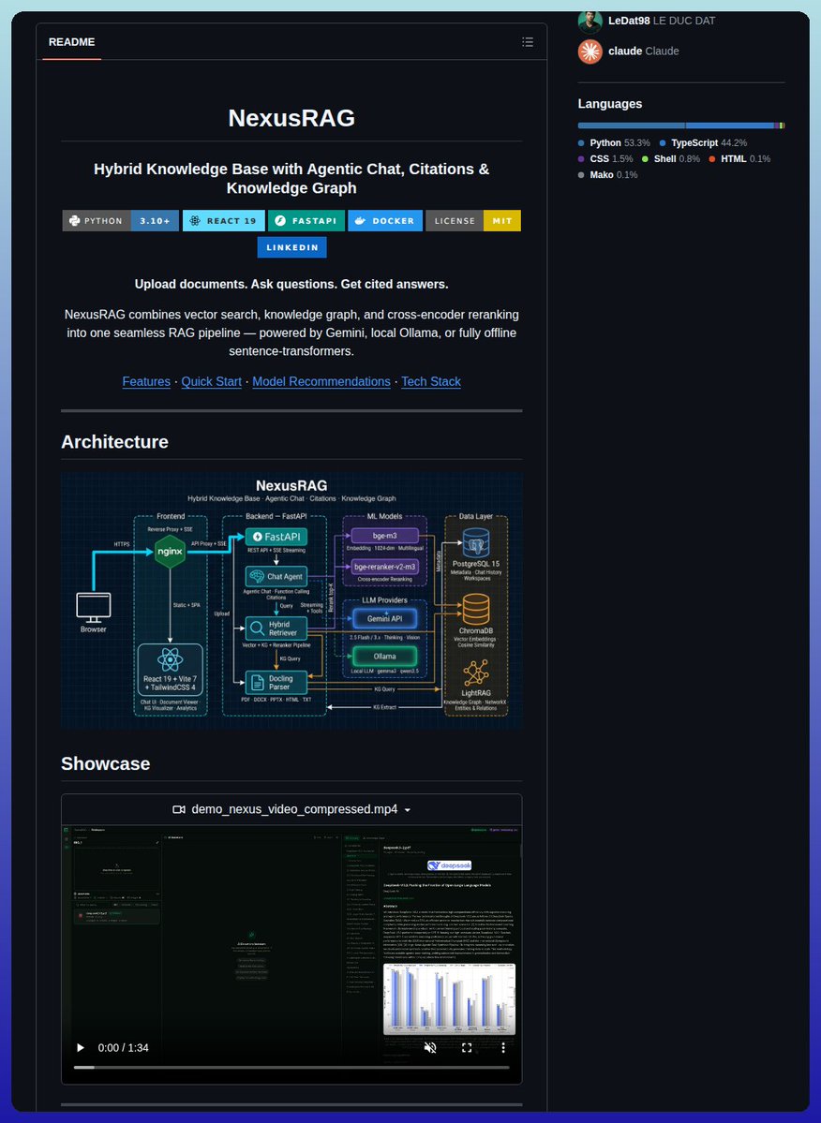Click the Python segment of languages bar
821x1123 pixels.
pyautogui.click(x=631, y=126)
